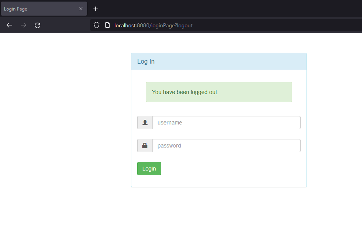Reload the login page
The image size is (362, 240).
click(x=38, y=25)
